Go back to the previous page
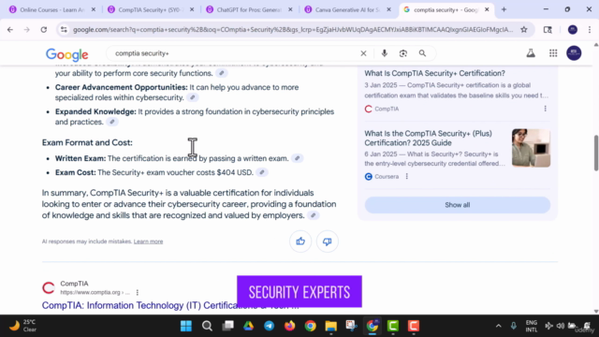The height and width of the screenshot is (337, 599). [x=10, y=29]
